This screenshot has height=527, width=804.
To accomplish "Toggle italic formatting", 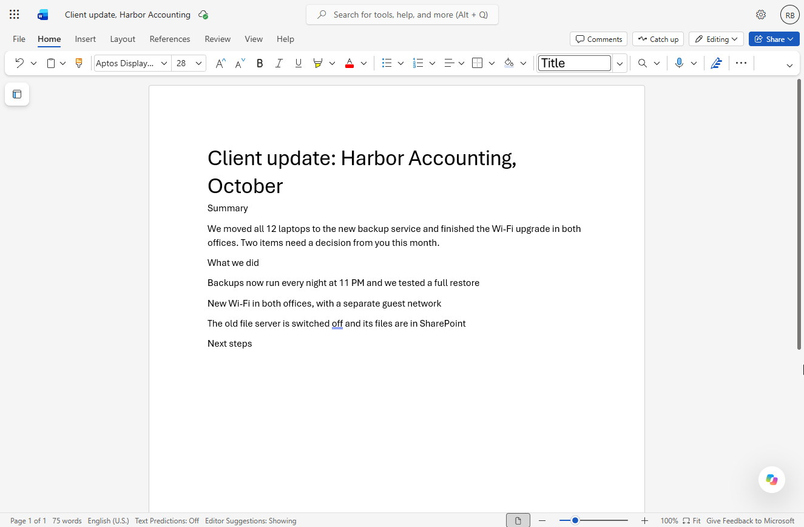I will click(x=279, y=63).
